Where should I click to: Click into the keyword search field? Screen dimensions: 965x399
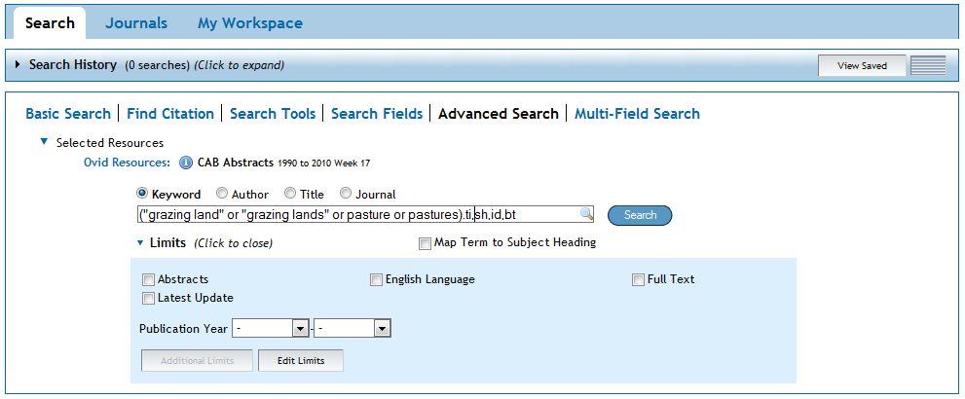coord(358,214)
